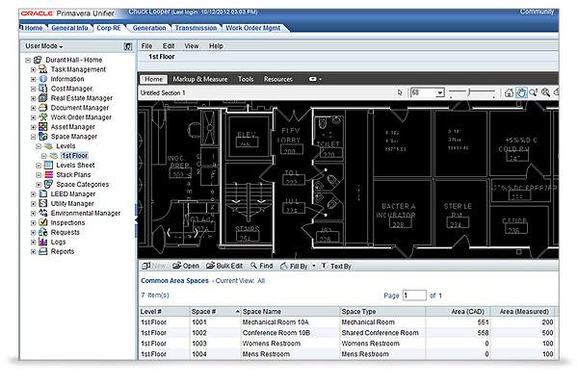Click the viewer ribbon quick-access dropdown icon
Image resolution: width=578 pixels, height=385 pixels.
click(x=315, y=79)
